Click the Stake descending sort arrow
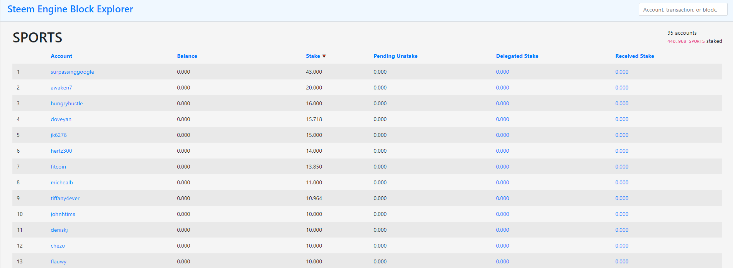The image size is (733, 268). (324, 56)
